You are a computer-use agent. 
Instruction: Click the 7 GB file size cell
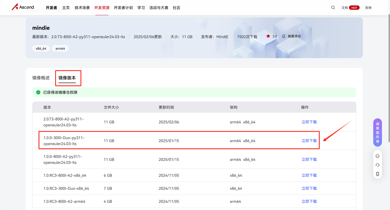click(x=108, y=188)
